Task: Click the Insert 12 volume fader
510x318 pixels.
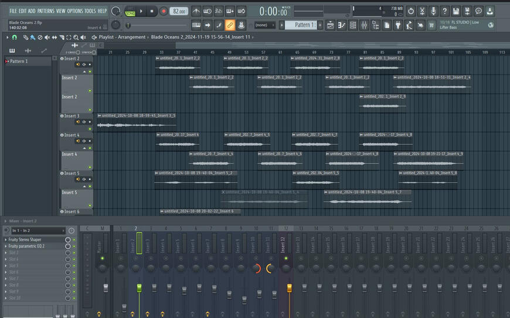Action: (289, 287)
